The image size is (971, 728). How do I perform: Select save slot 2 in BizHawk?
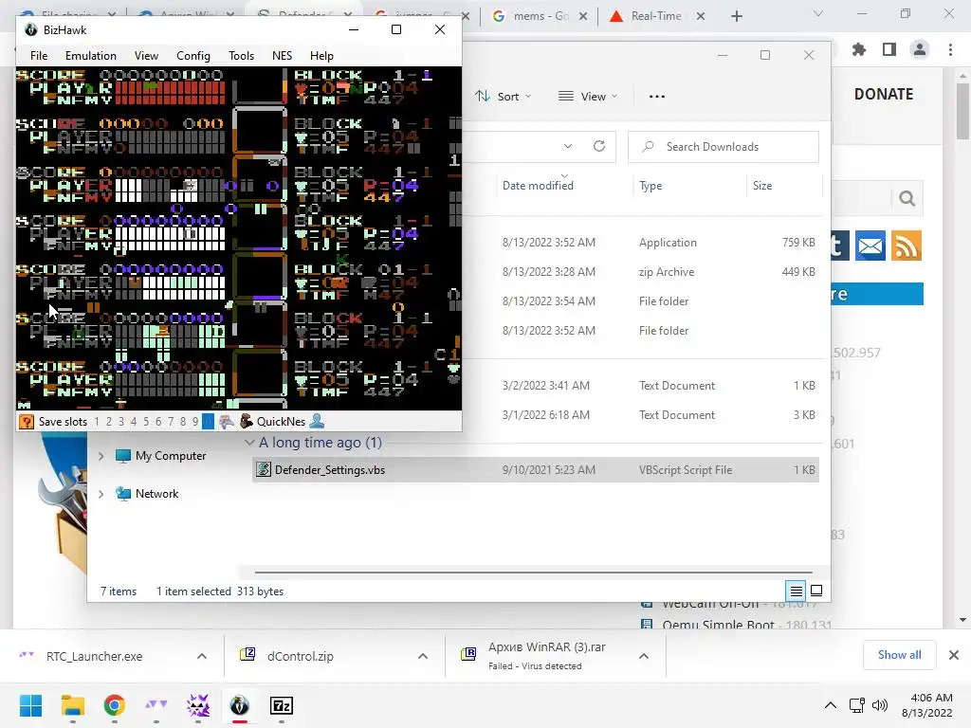click(x=109, y=422)
